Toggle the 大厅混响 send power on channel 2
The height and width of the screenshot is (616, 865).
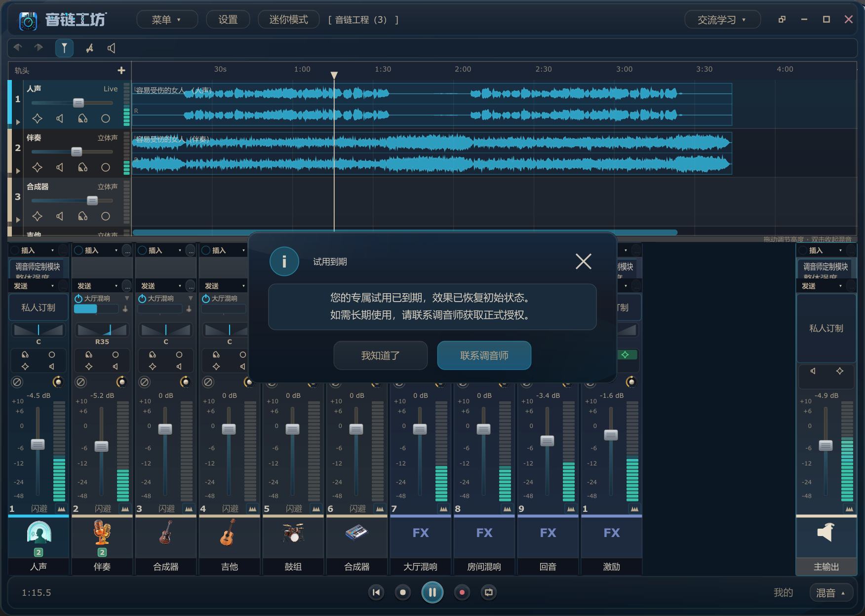[x=79, y=299]
